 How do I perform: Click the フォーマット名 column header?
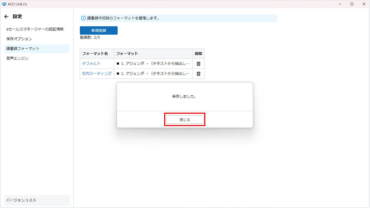pyautogui.click(x=95, y=54)
